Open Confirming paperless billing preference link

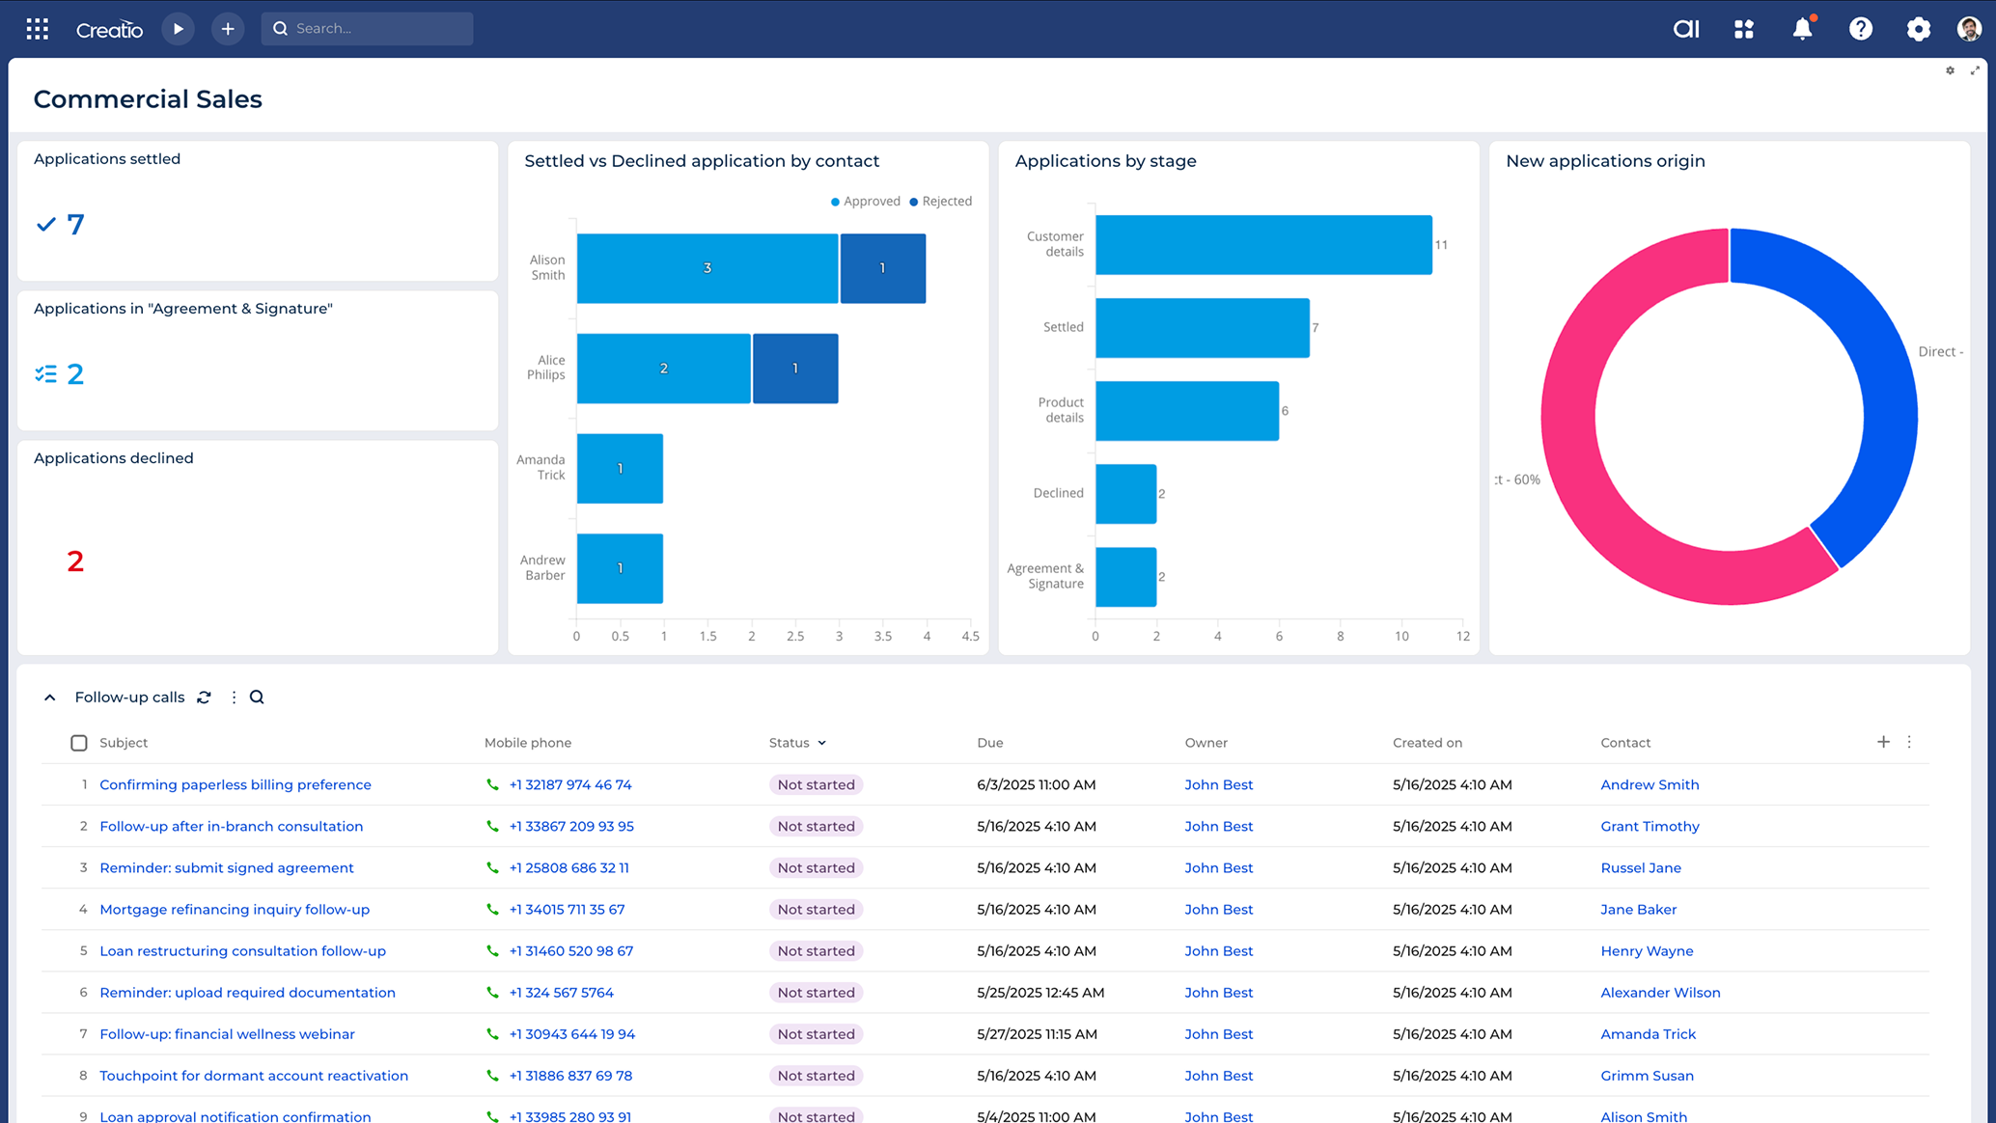tap(236, 784)
